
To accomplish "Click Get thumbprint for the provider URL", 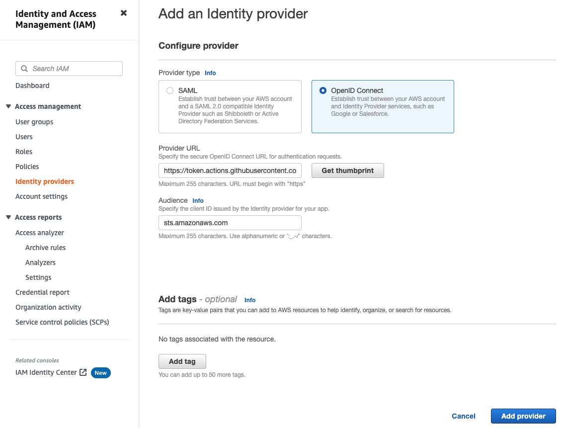I will click(x=347, y=170).
